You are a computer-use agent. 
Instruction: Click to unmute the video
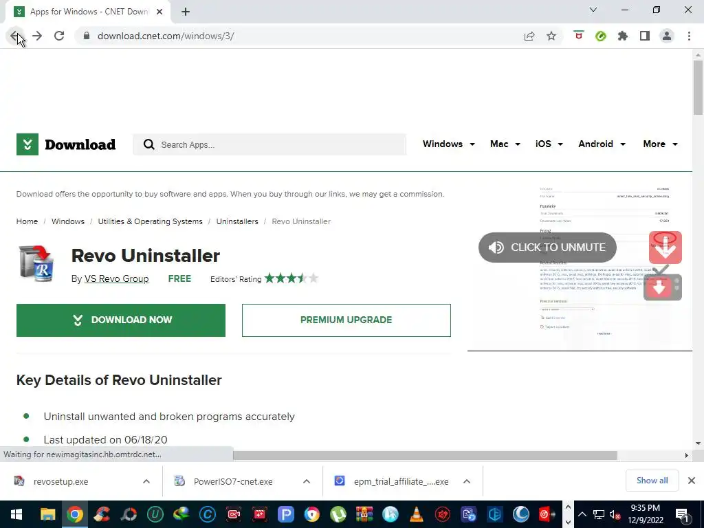[547, 247]
